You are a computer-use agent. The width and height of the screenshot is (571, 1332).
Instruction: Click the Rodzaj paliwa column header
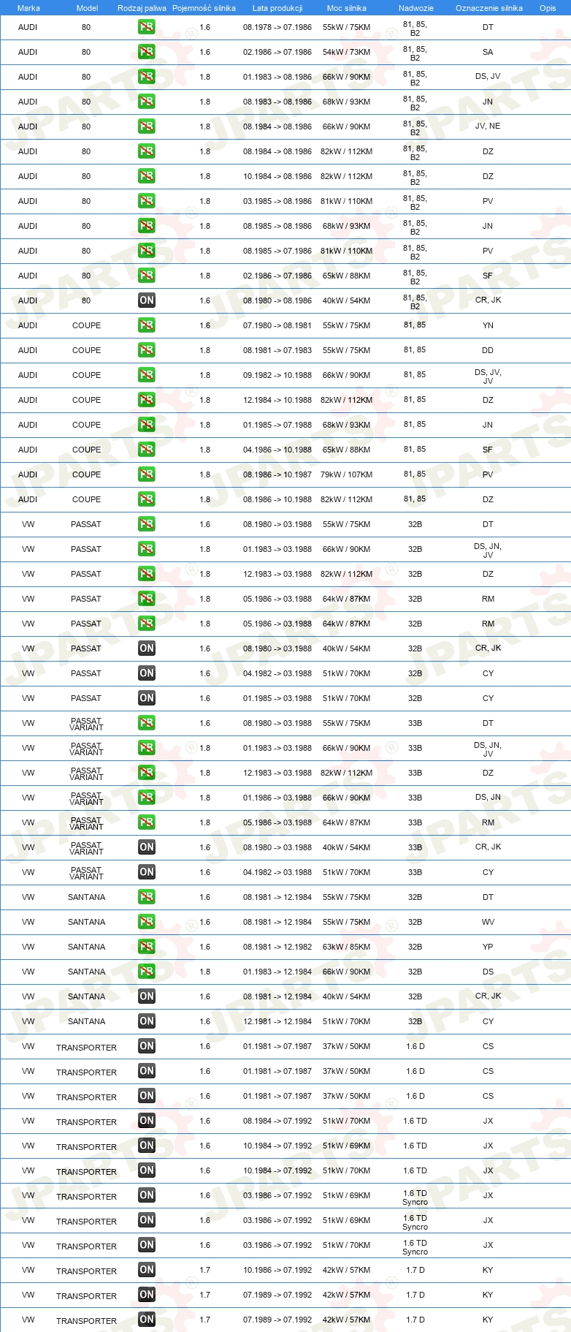click(142, 8)
